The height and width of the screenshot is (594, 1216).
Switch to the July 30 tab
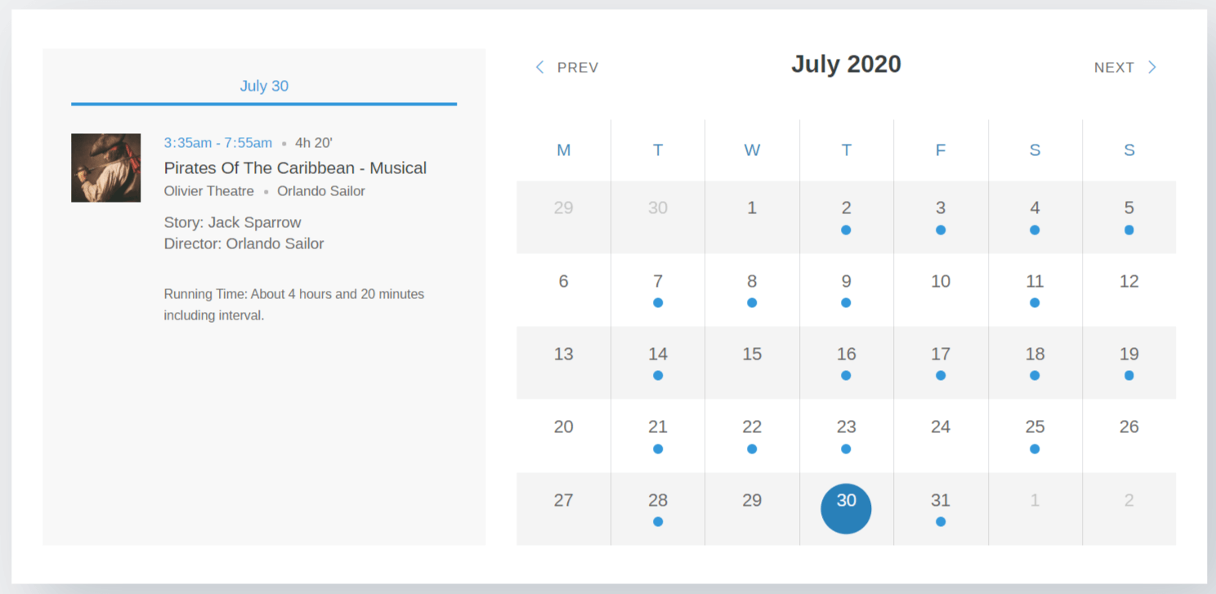click(263, 86)
